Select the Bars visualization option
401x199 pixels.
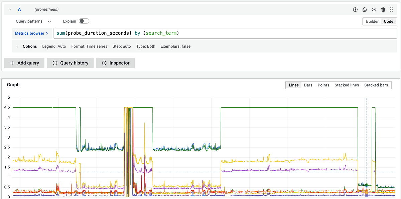point(308,85)
